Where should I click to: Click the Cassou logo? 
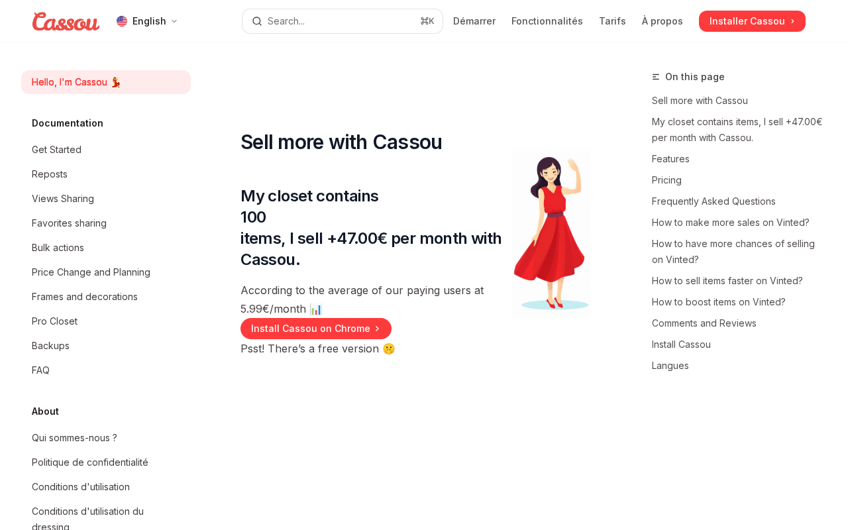tap(66, 21)
